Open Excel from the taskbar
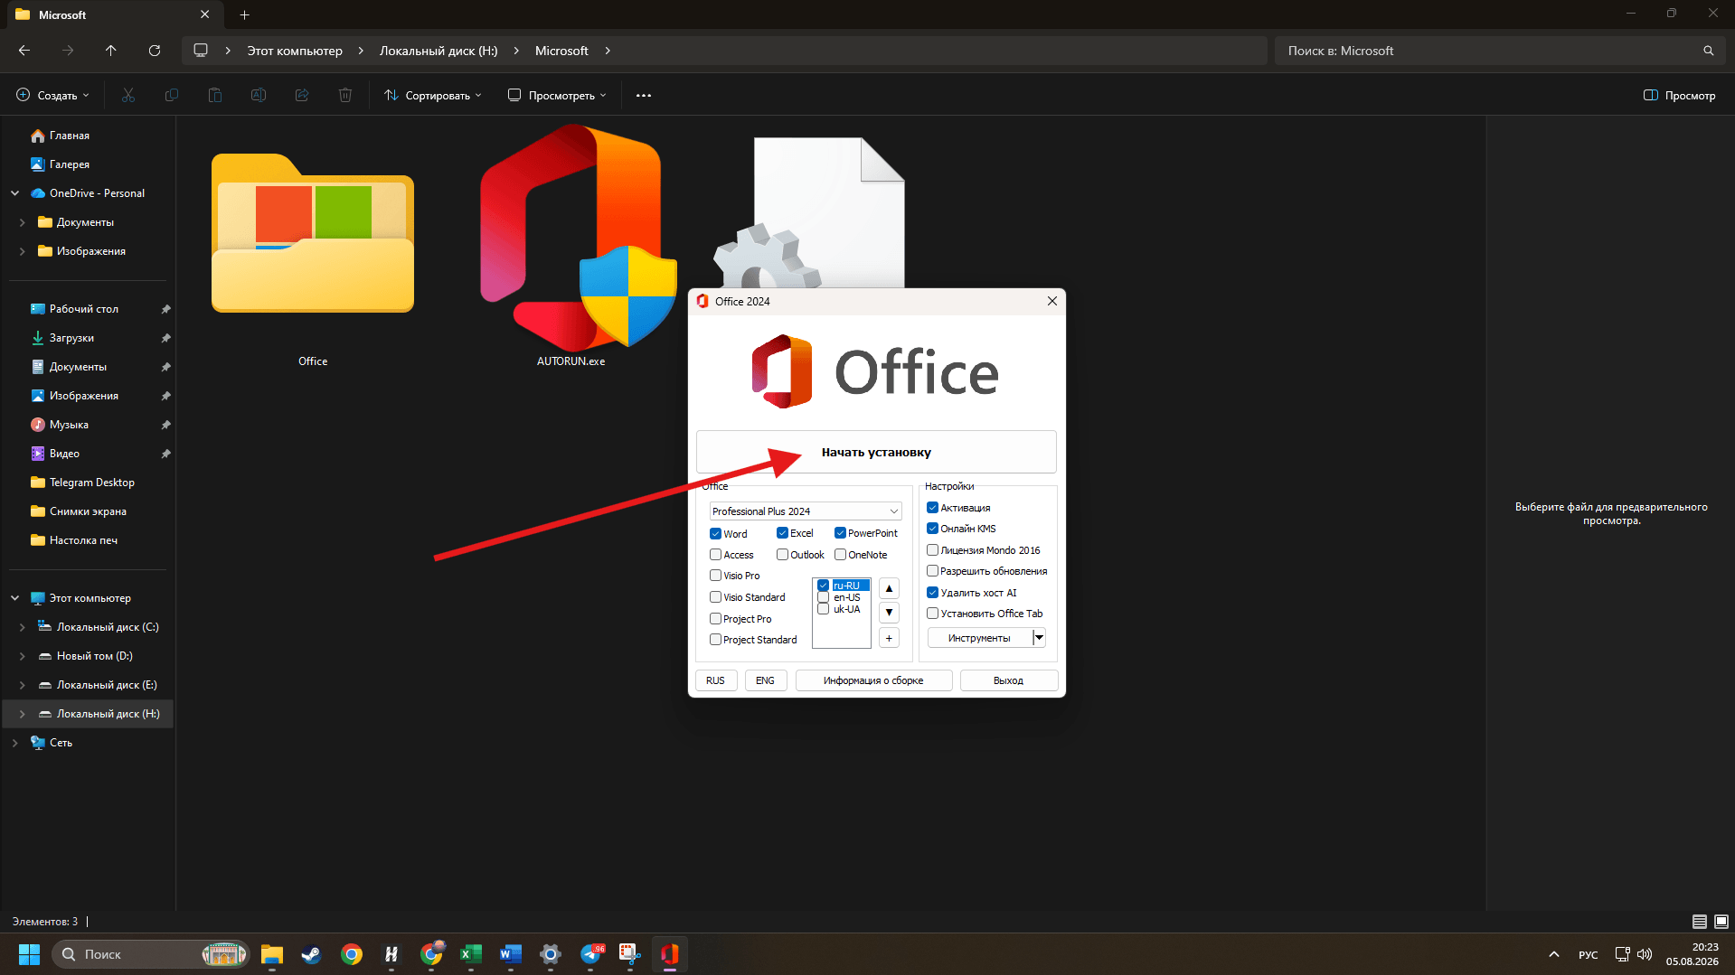This screenshot has height=975, width=1735. click(x=471, y=953)
